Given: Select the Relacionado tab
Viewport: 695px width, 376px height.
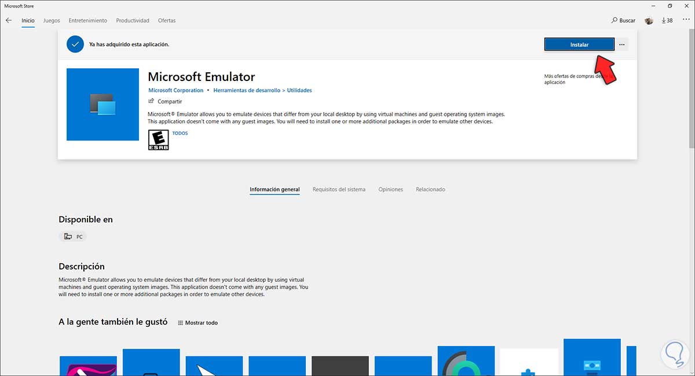Looking at the screenshot, I should [430, 189].
